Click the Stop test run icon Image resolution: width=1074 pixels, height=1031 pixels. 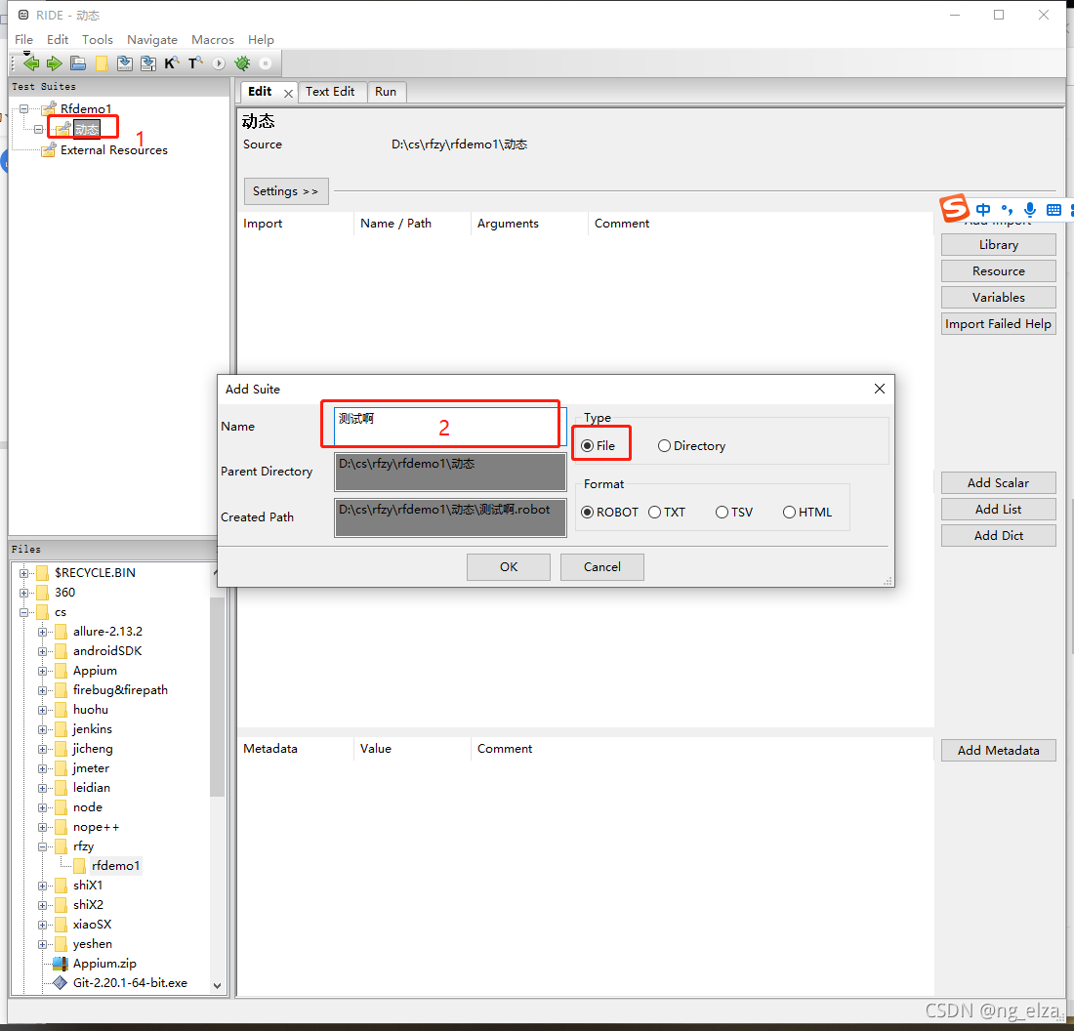tap(265, 63)
